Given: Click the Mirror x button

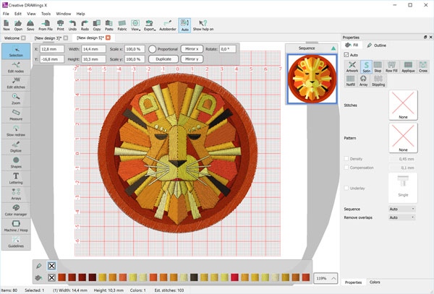Looking at the screenshot, I should pyautogui.click(x=190, y=48).
